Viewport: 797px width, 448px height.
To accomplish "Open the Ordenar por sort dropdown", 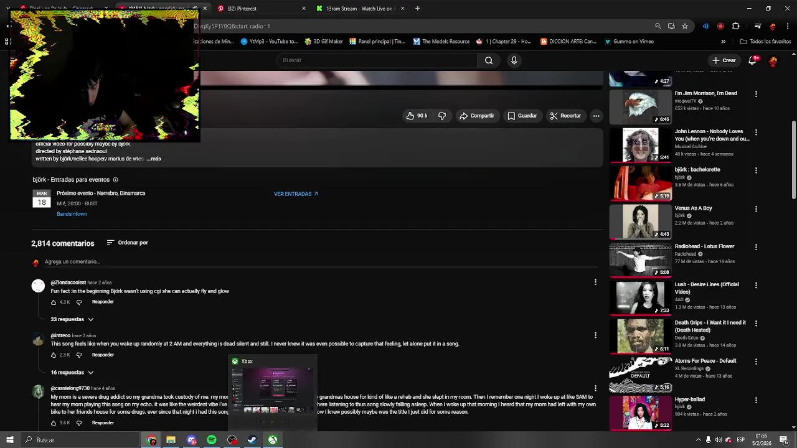I will pyautogui.click(x=127, y=243).
